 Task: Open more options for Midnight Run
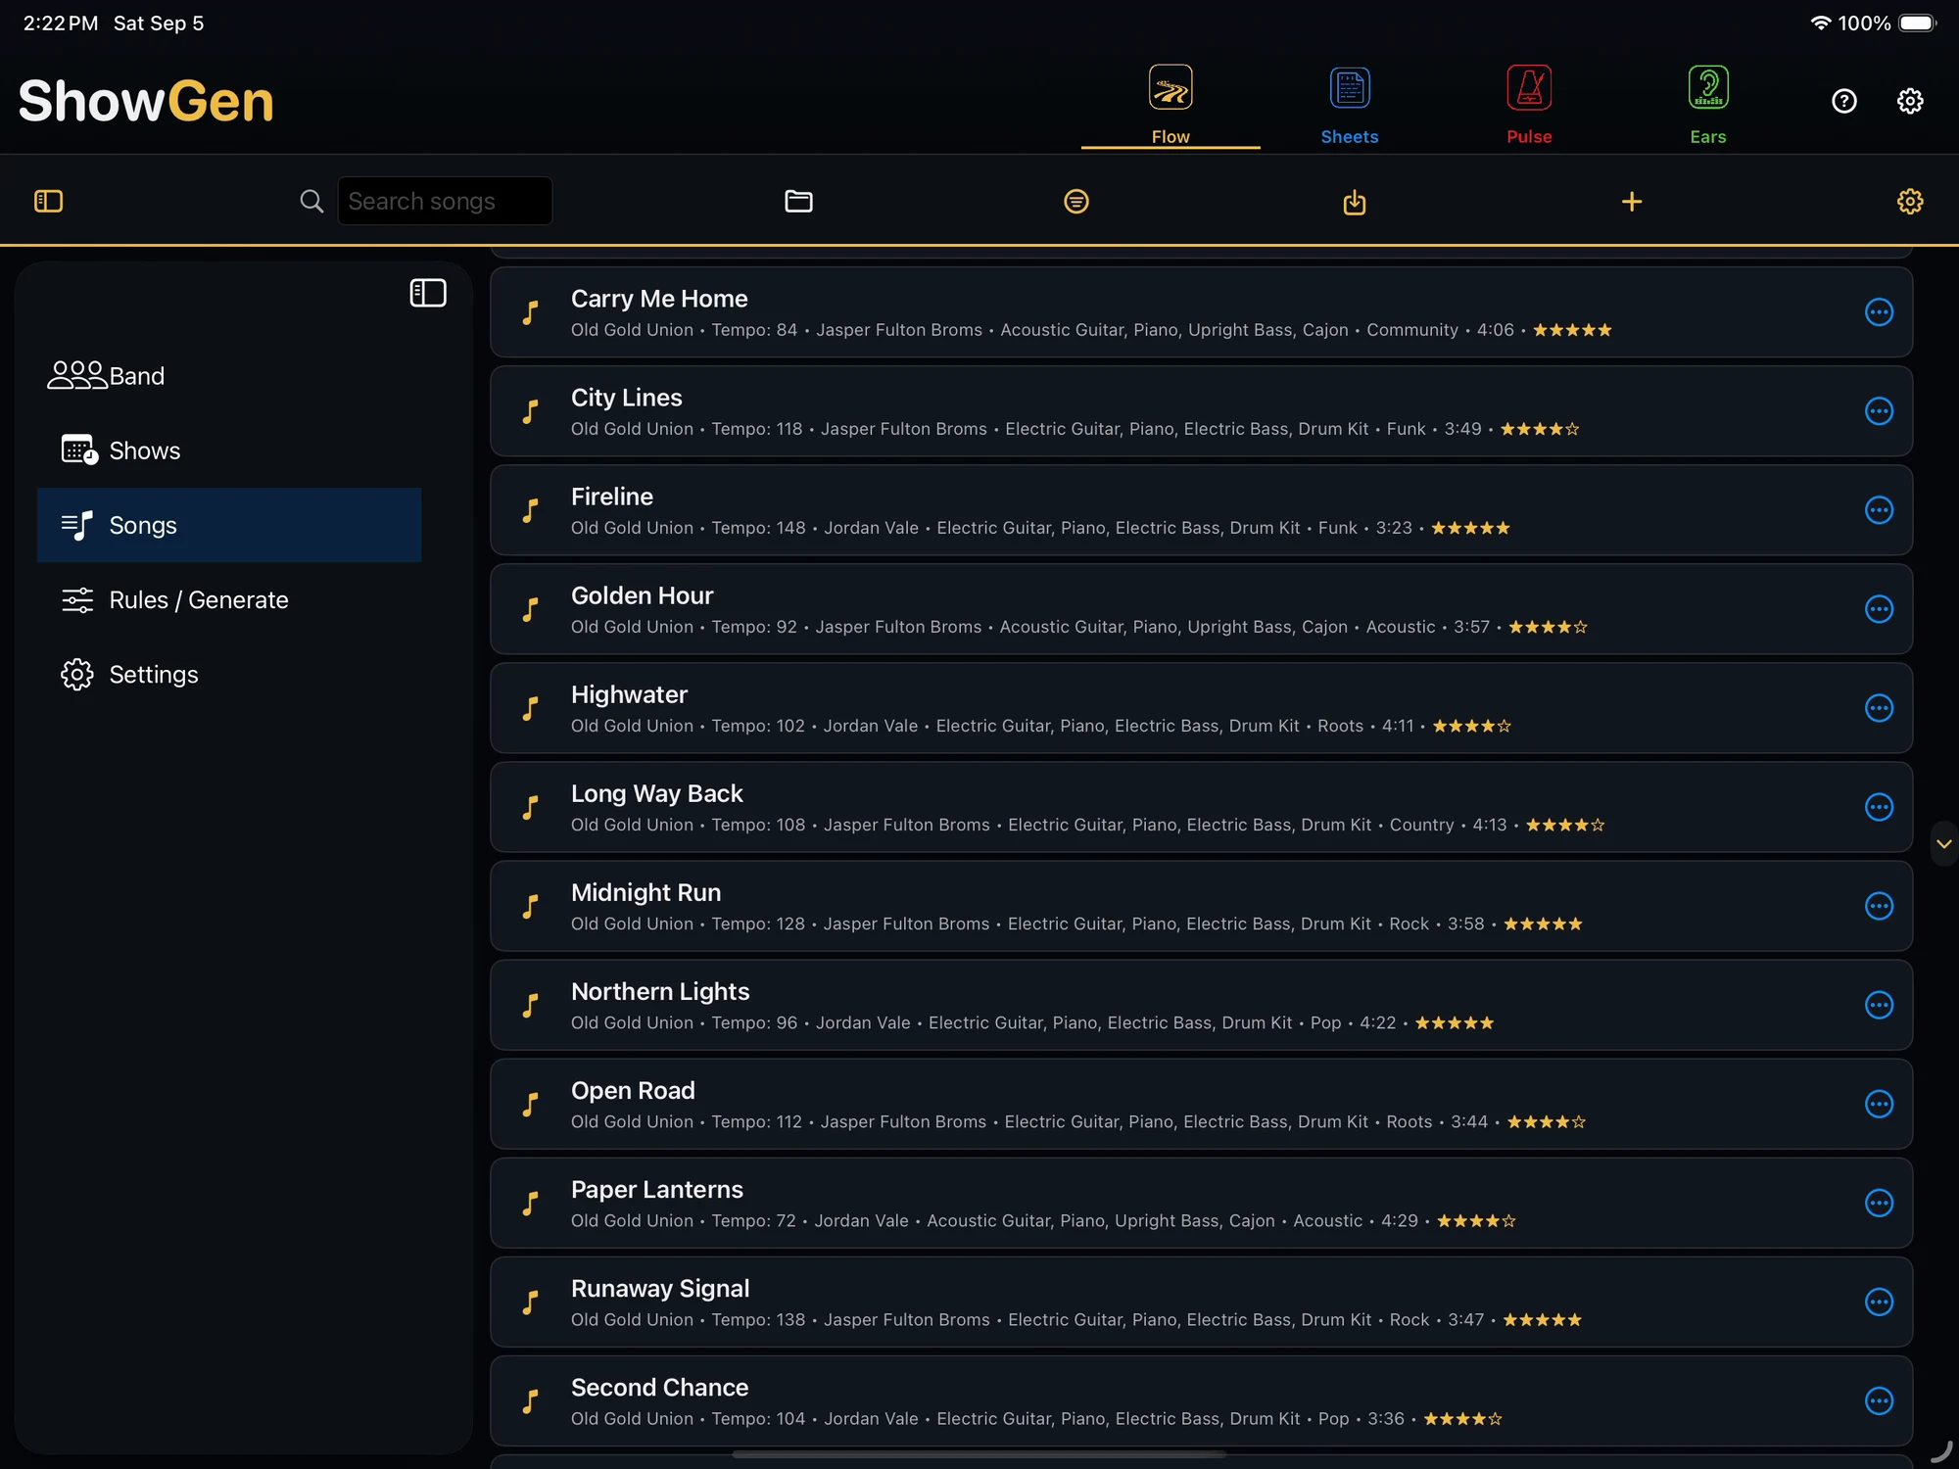point(1879,906)
